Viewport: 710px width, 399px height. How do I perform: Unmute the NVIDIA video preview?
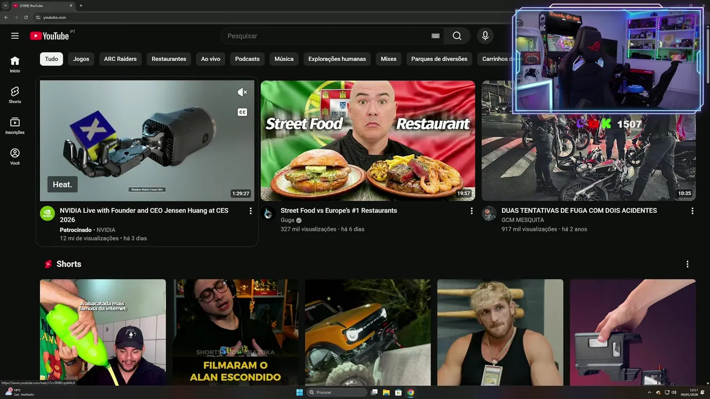coord(242,93)
